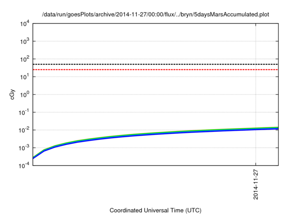Click the 10^4 y-axis tick label
Image resolution: width=307 pixels, height=215 pixels.
pyautogui.click(x=24, y=24)
